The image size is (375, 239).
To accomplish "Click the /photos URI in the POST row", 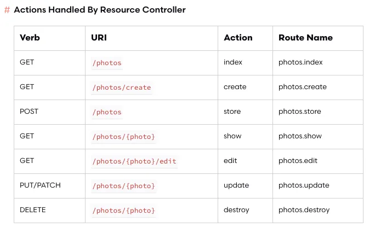I will pos(107,112).
